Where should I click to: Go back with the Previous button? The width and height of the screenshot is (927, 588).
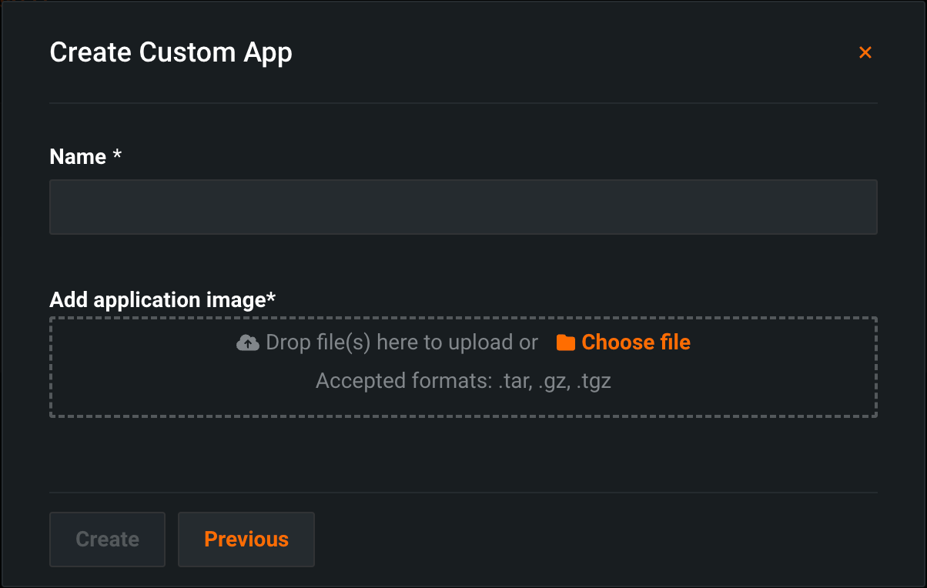coord(246,540)
